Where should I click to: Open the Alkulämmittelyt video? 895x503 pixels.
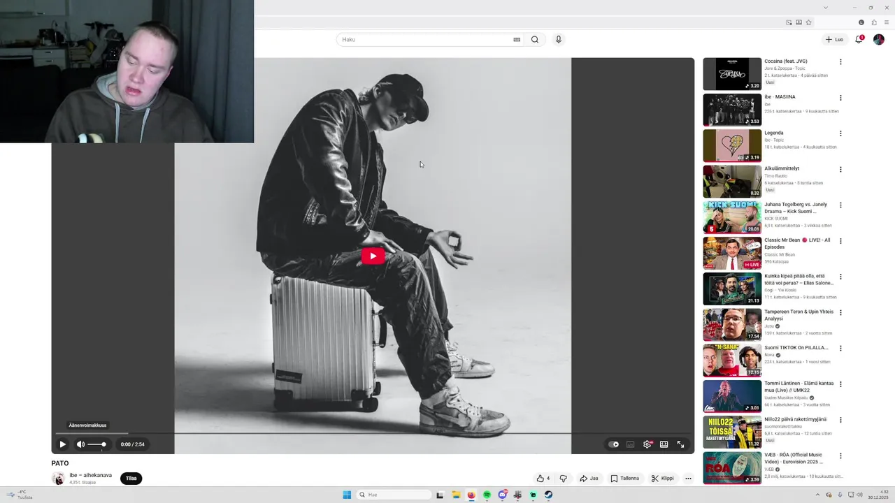(732, 182)
